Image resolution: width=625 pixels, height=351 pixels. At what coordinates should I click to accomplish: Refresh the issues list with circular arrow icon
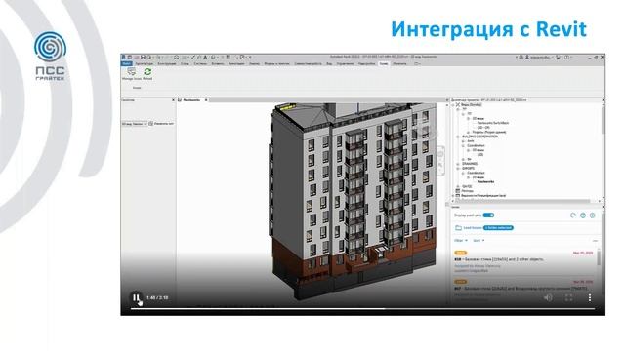(x=573, y=215)
